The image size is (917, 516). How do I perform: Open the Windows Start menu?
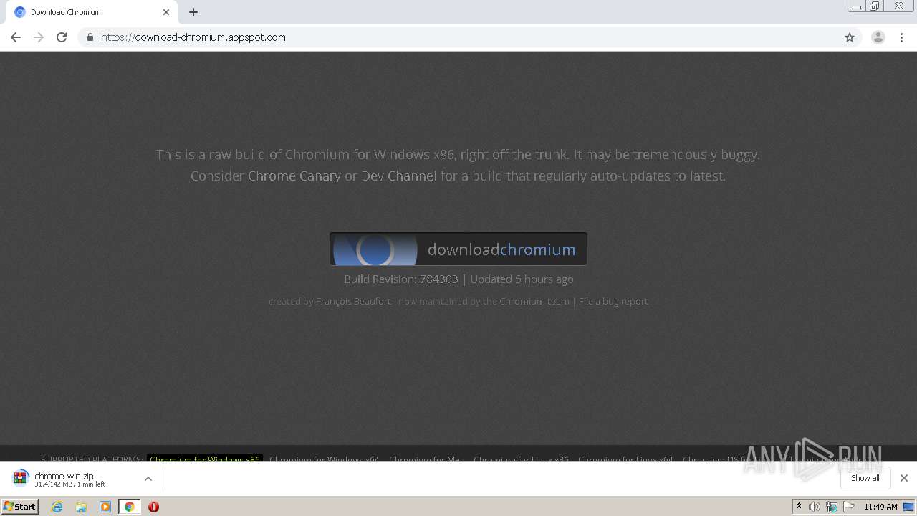pos(19,507)
